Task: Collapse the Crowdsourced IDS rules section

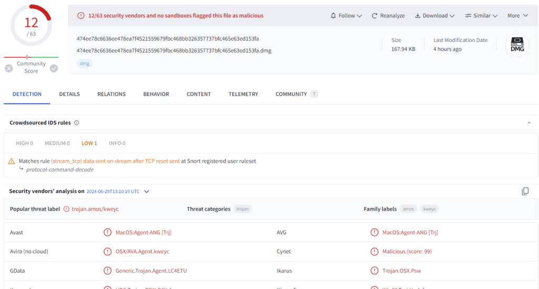Action: click(529, 123)
